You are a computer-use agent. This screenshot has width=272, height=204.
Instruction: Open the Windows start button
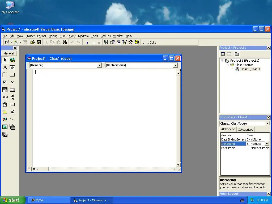pyautogui.click(x=13, y=200)
